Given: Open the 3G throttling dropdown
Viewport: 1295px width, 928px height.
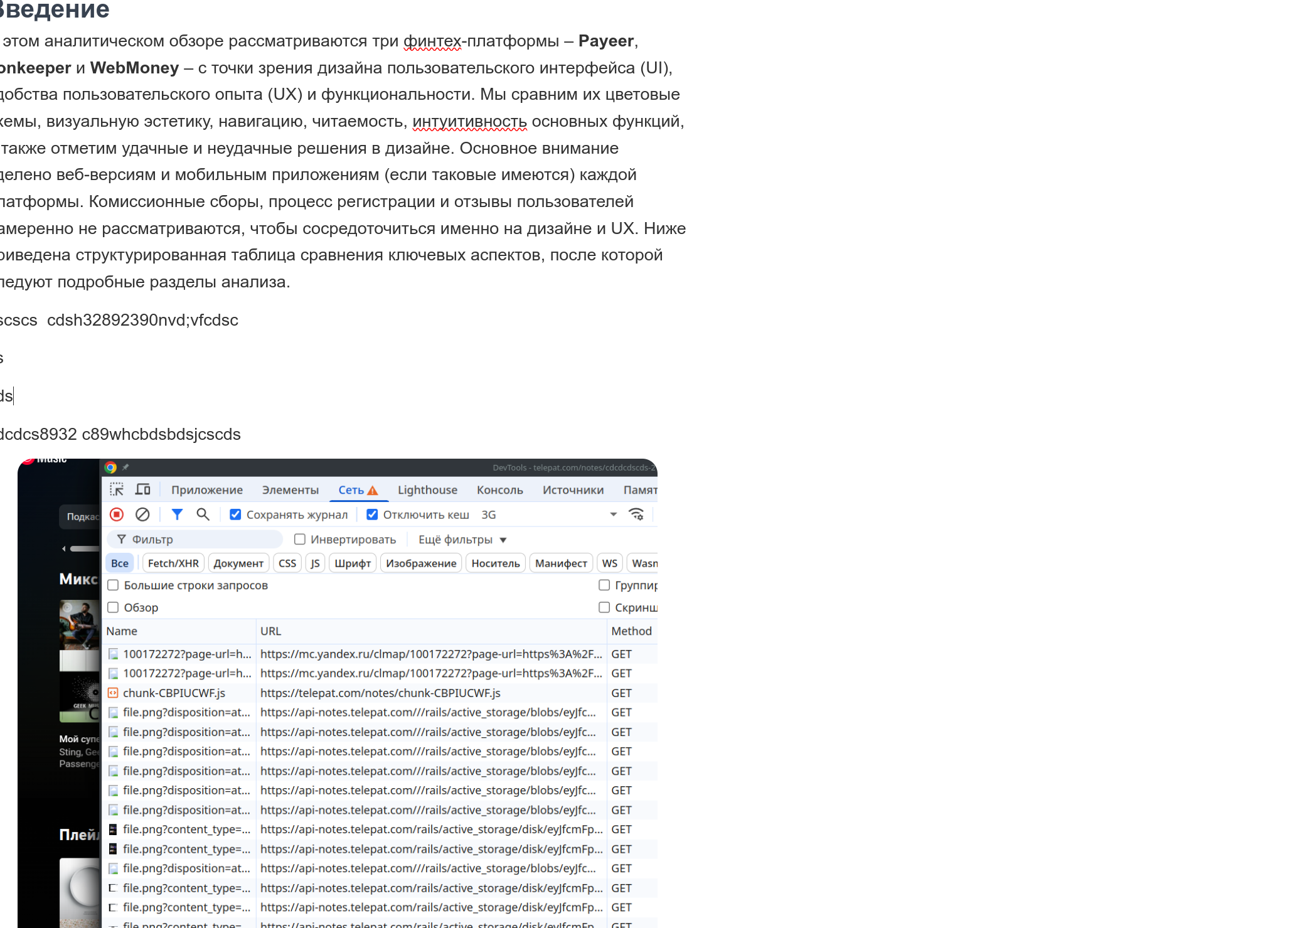Looking at the screenshot, I should (613, 515).
